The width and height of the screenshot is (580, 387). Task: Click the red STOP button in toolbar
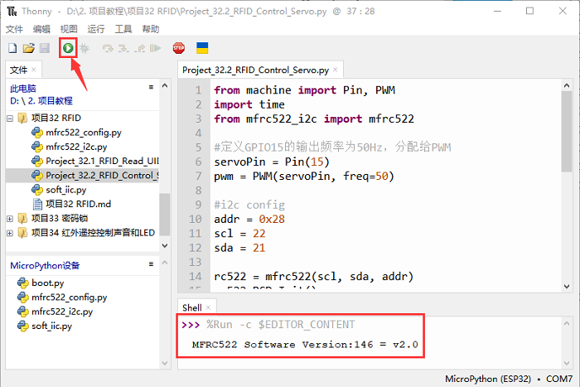pyautogui.click(x=178, y=49)
